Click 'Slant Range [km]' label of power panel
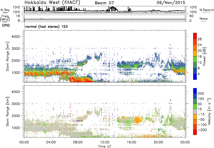 click(x=7, y=56)
